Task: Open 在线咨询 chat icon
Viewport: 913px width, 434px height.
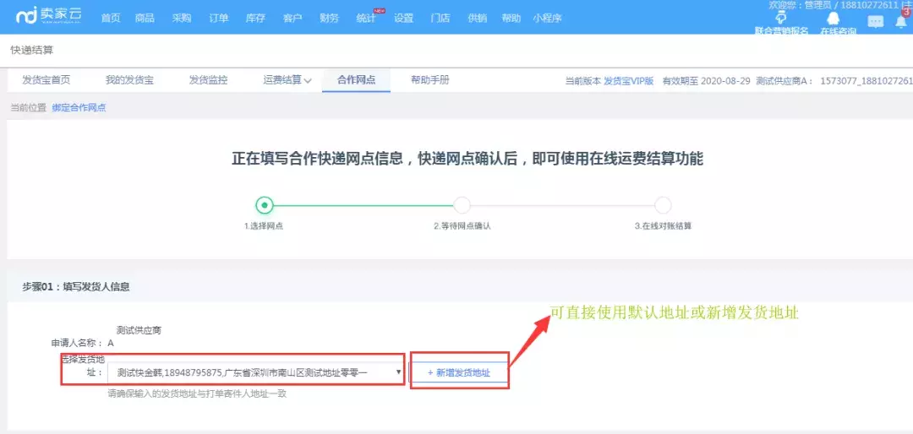Action: click(x=834, y=19)
